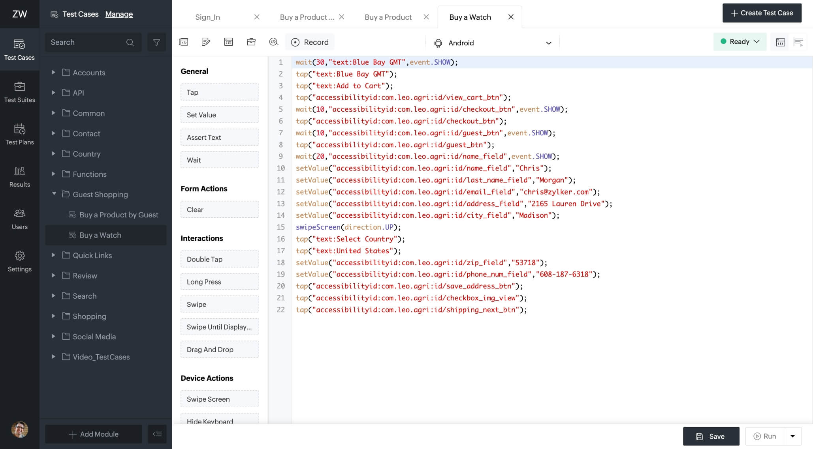Click the Create Test Case button
The image size is (813, 449).
pos(762,13)
